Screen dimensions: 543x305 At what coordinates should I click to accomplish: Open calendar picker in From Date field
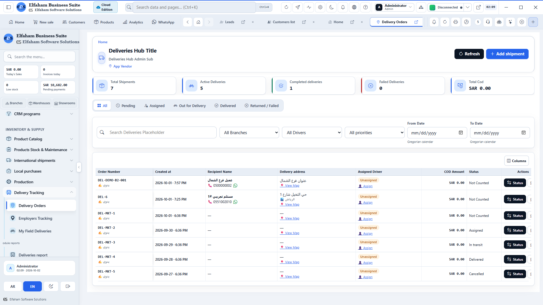click(461, 133)
